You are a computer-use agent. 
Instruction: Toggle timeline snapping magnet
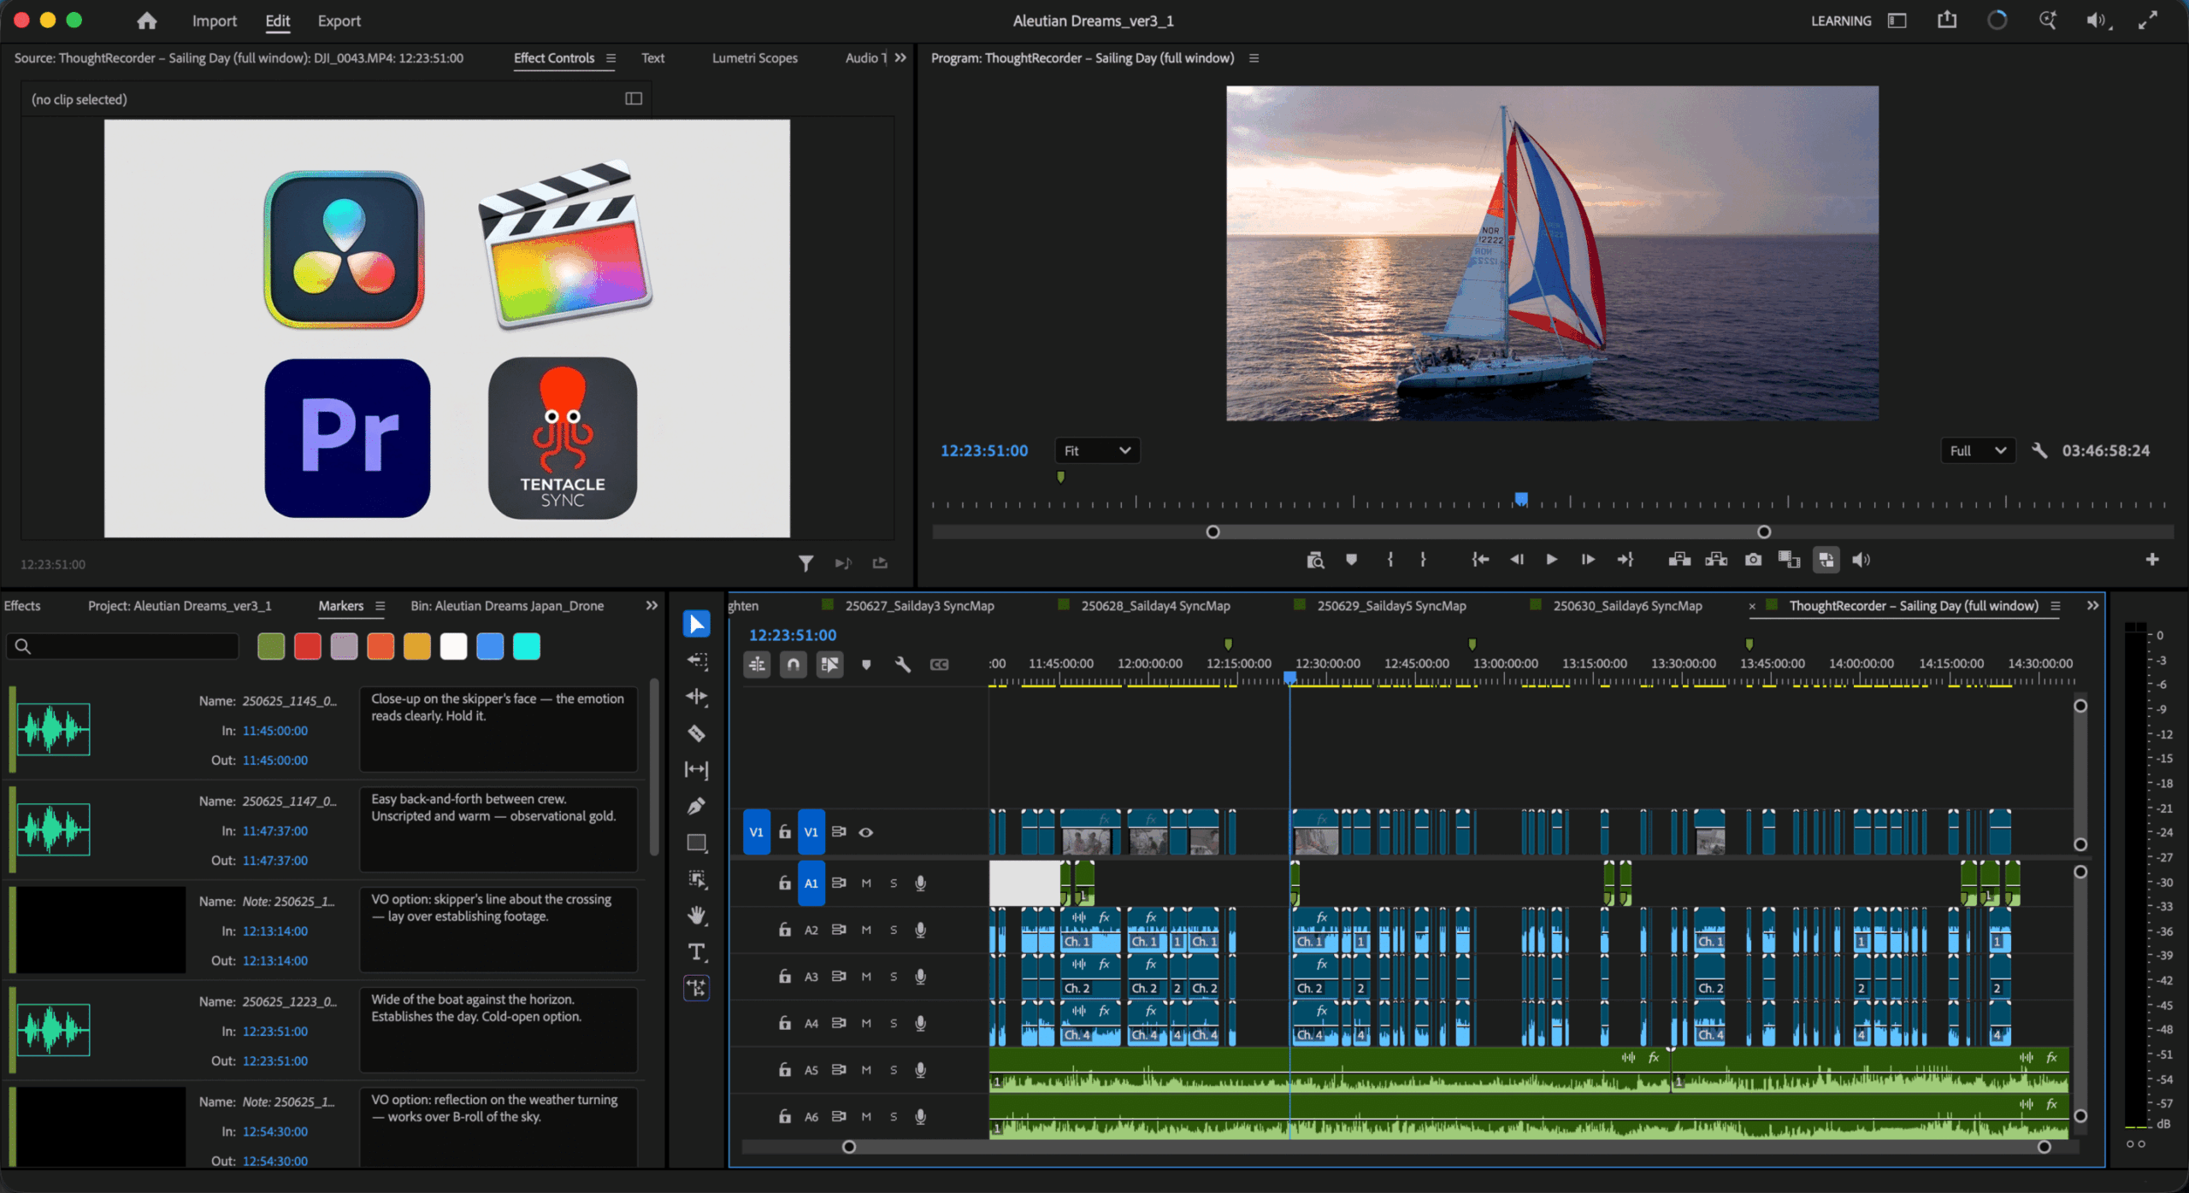(x=794, y=664)
